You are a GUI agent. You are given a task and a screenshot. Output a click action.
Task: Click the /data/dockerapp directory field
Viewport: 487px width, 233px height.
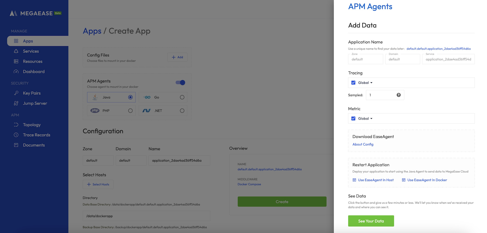point(146,216)
